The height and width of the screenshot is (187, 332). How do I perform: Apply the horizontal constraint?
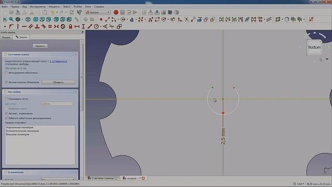(x=24, y=26)
